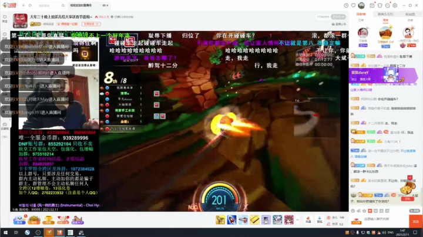Open the daily tasks calendar icon
The image size is (423, 237).
372,5
